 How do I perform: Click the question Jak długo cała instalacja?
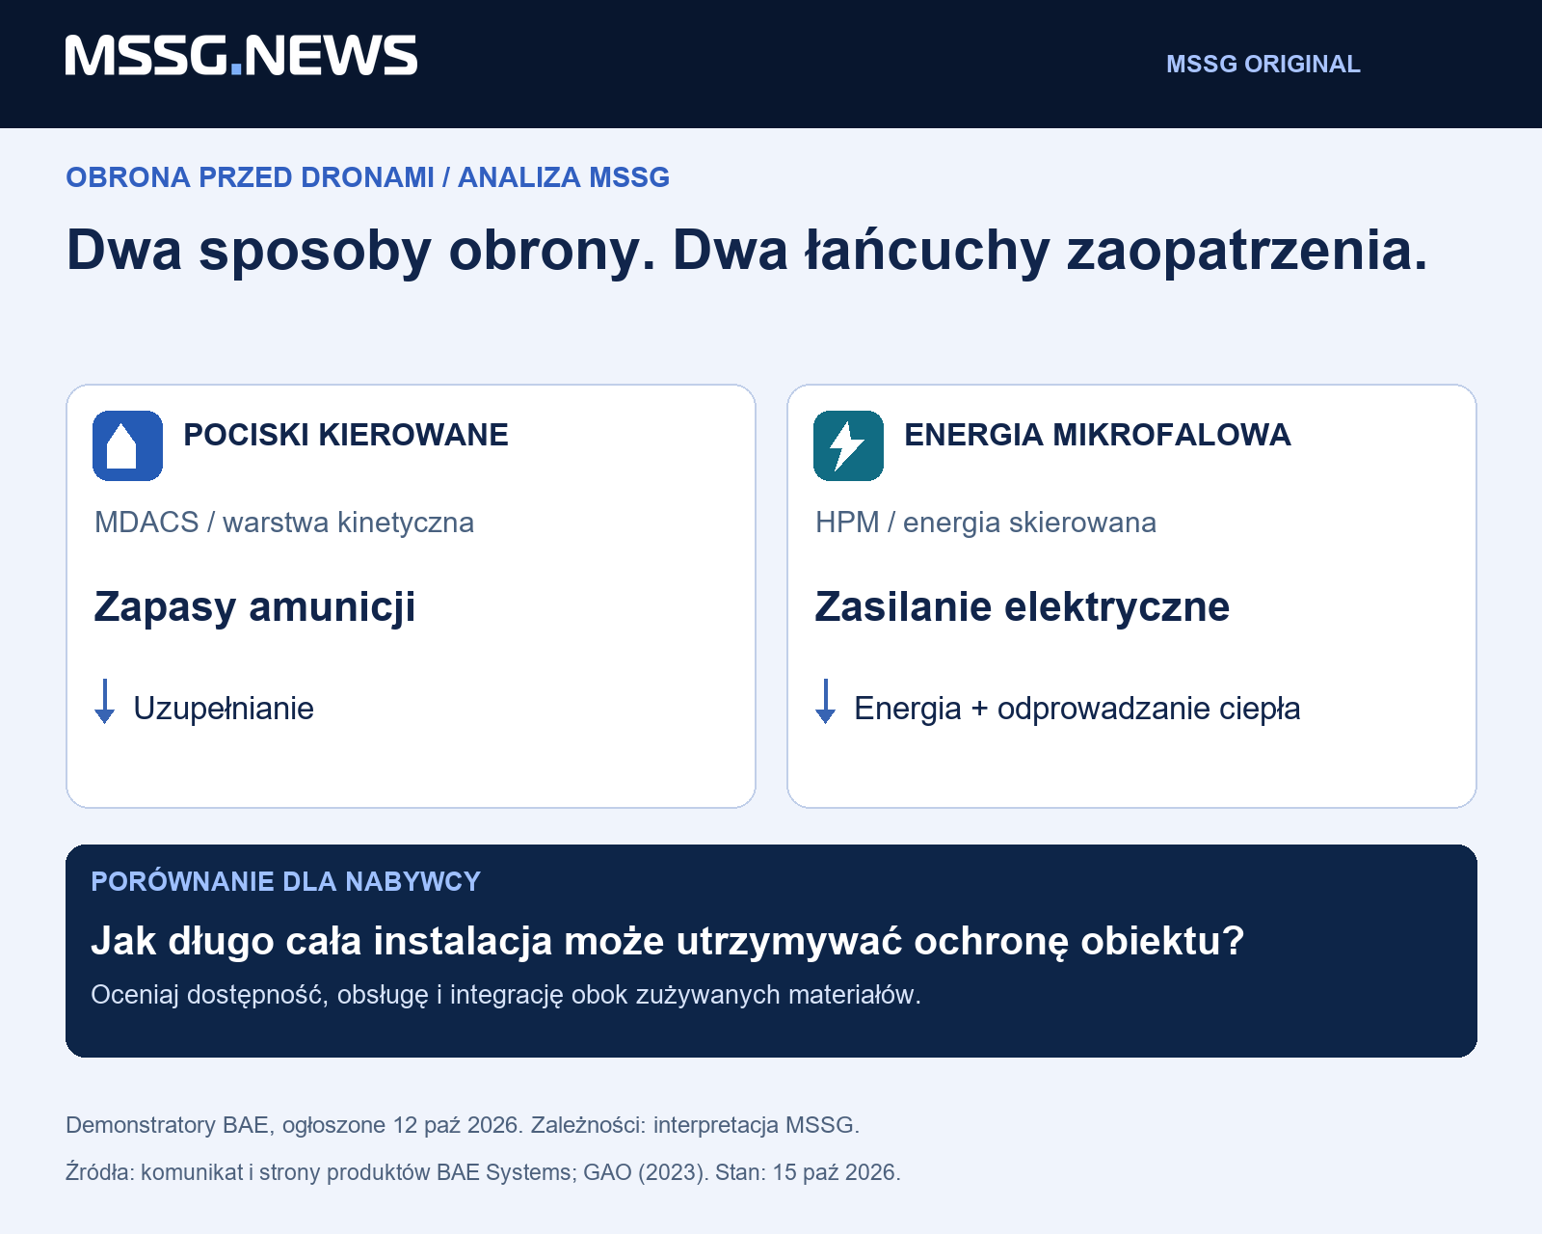tap(668, 941)
